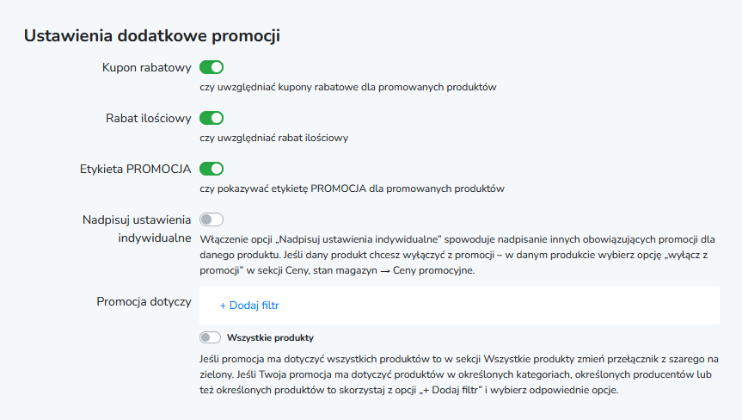Open the Dodaj filtr link
742x420 pixels.
(249, 306)
